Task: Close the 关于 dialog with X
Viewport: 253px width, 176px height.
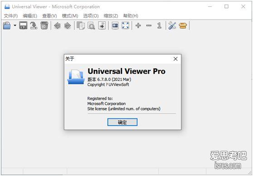Action: pyautogui.click(x=175, y=59)
